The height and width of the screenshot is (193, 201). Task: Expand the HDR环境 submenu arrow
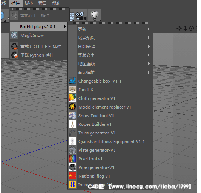pos(149,47)
